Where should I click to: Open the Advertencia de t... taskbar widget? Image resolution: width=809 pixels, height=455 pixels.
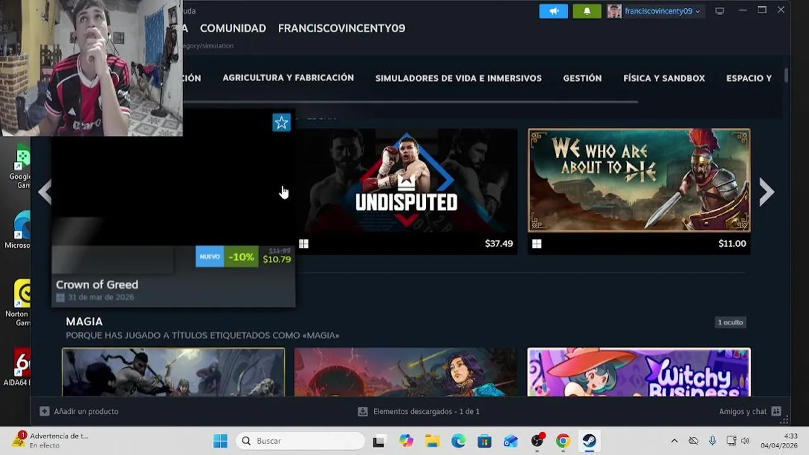pyautogui.click(x=49, y=440)
